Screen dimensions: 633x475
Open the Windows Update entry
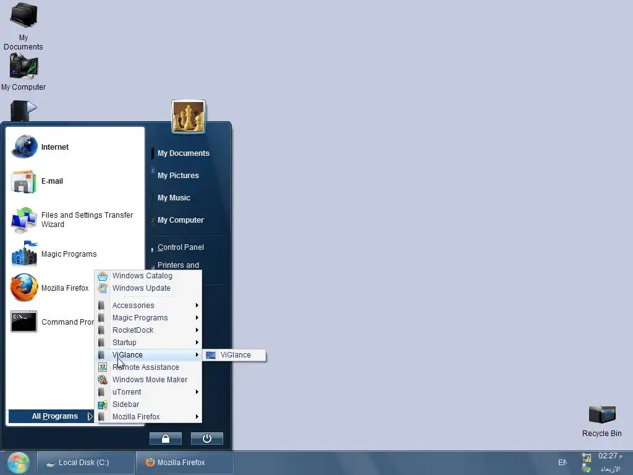click(x=148, y=288)
